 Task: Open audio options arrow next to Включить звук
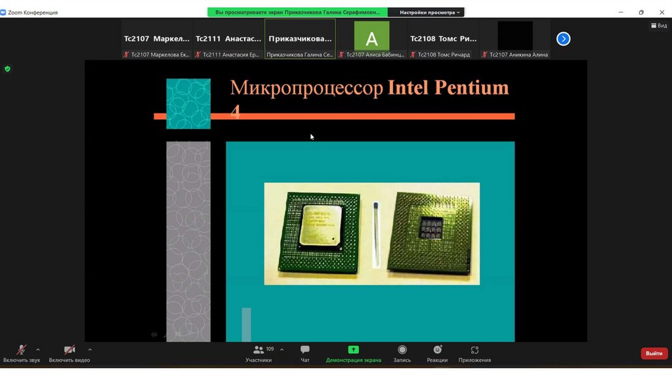38,350
